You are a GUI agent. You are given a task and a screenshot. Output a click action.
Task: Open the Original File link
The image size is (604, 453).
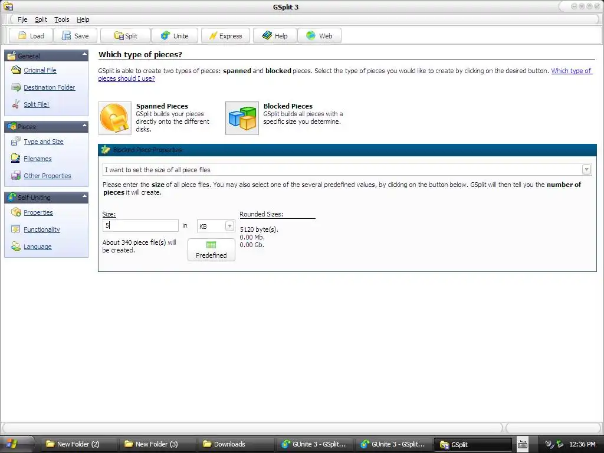tap(40, 70)
